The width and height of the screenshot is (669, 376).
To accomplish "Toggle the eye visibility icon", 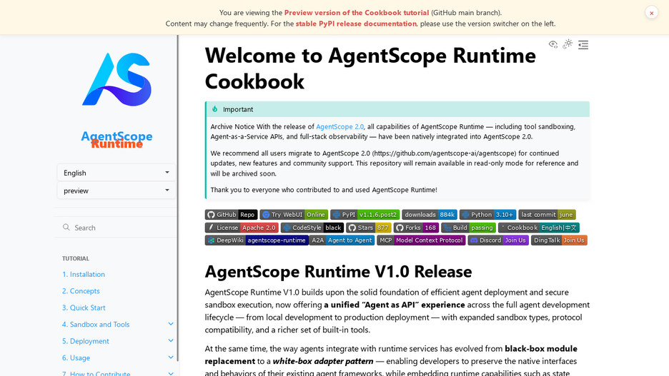I will pos(553,44).
